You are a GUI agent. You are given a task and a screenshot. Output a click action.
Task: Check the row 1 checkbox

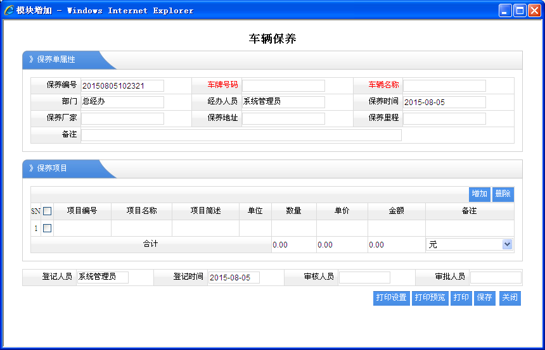[47, 228]
